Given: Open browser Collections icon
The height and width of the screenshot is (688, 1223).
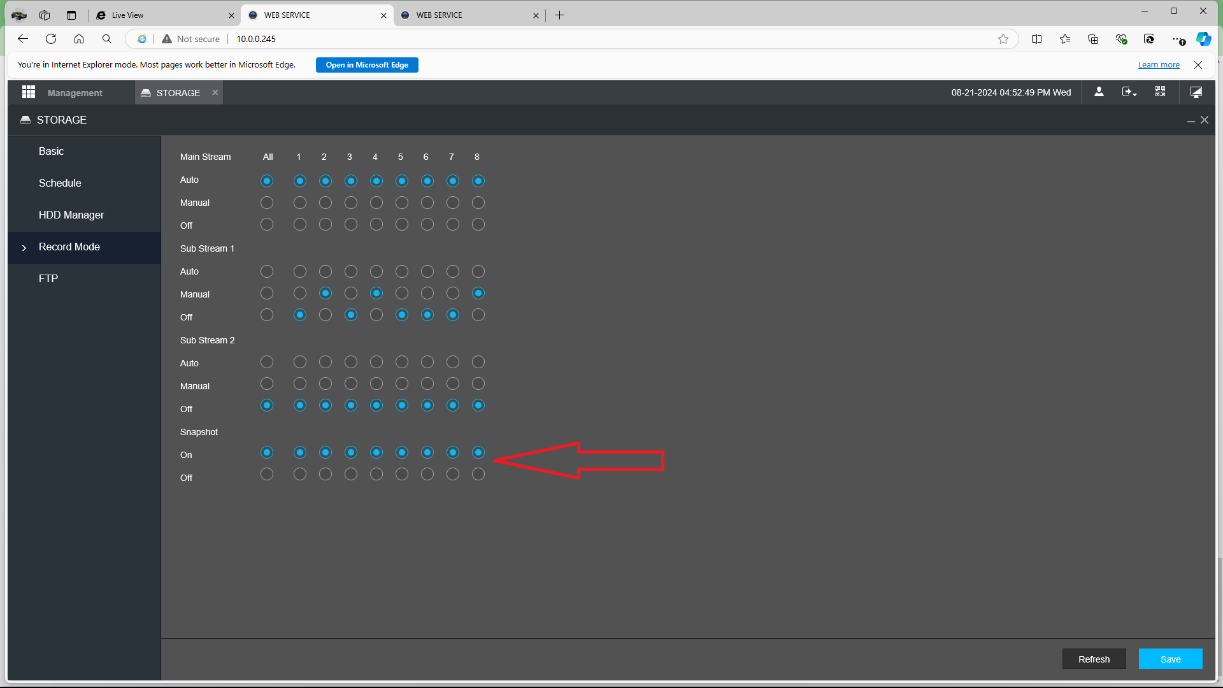Looking at the screenshot, I should coord(1093,39).
